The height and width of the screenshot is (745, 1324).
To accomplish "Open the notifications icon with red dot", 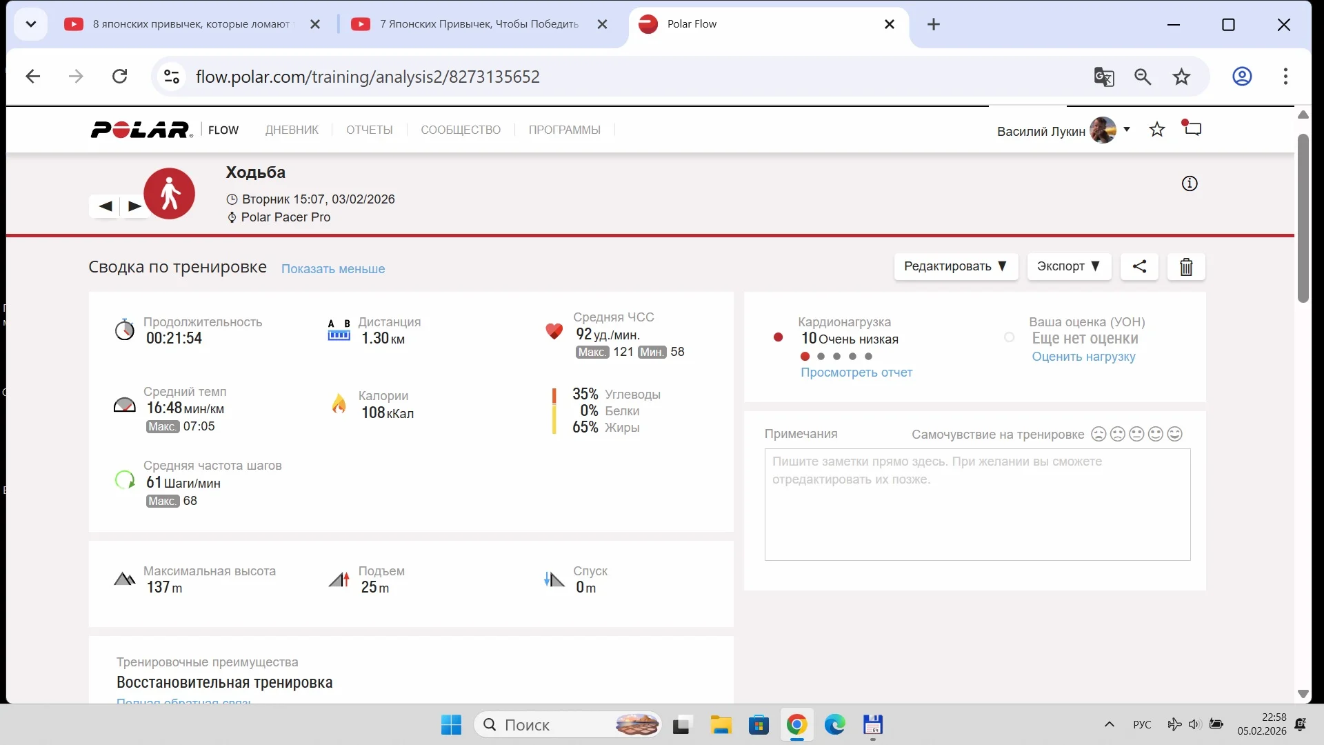I will [x=1192, y=129].
